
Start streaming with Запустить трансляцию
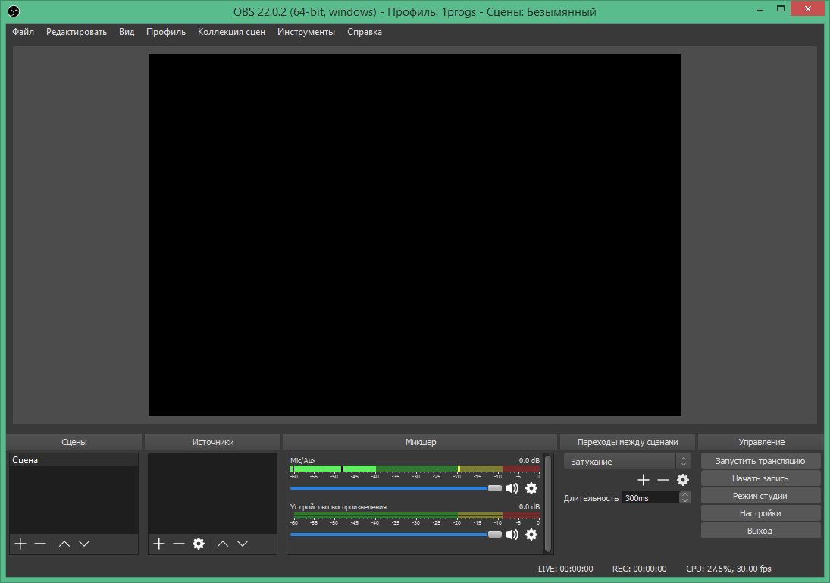coord(760,460)
